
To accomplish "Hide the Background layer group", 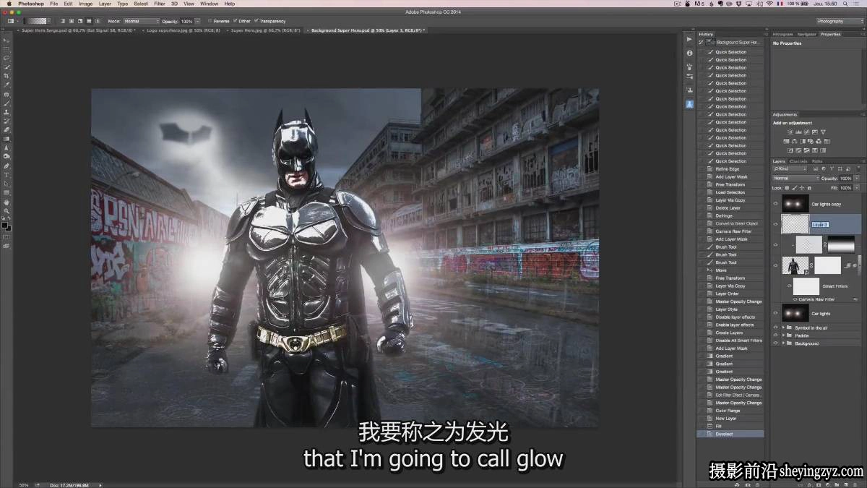I will pos(776,343).
